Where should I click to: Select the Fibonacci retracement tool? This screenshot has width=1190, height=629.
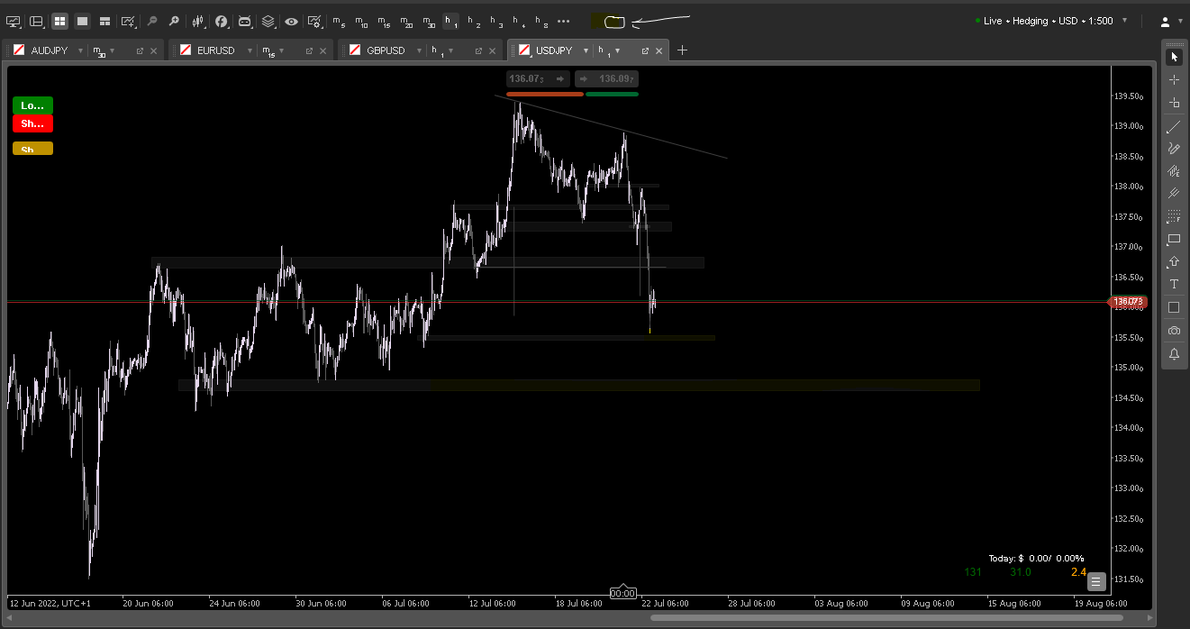click(x=1174, y=216)
